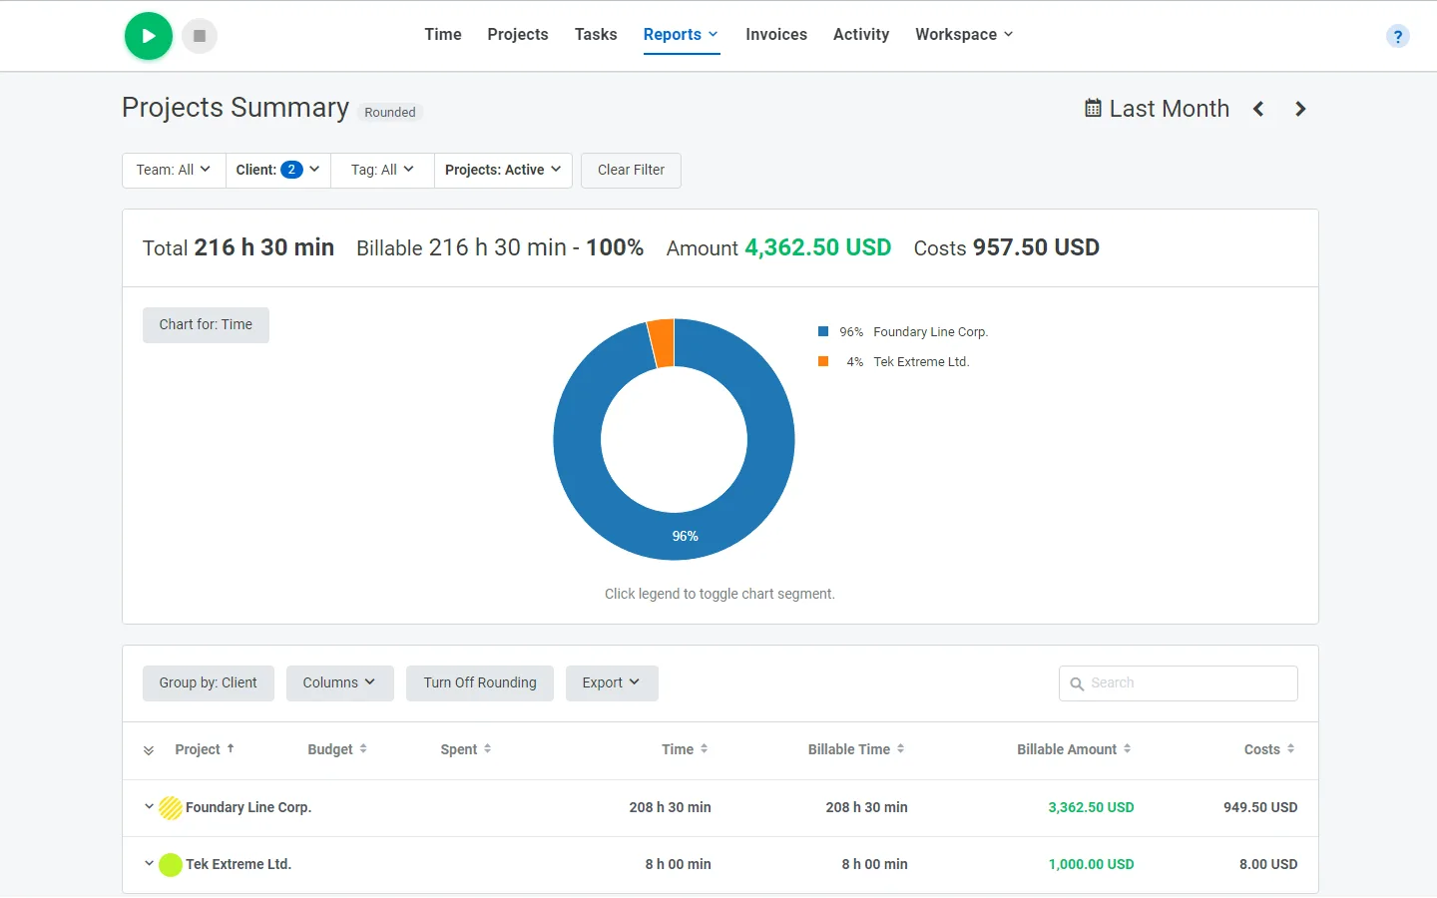Sort by Billable Amount column
This screenshot has height=898, width=1437.
tap(1074, 749)
